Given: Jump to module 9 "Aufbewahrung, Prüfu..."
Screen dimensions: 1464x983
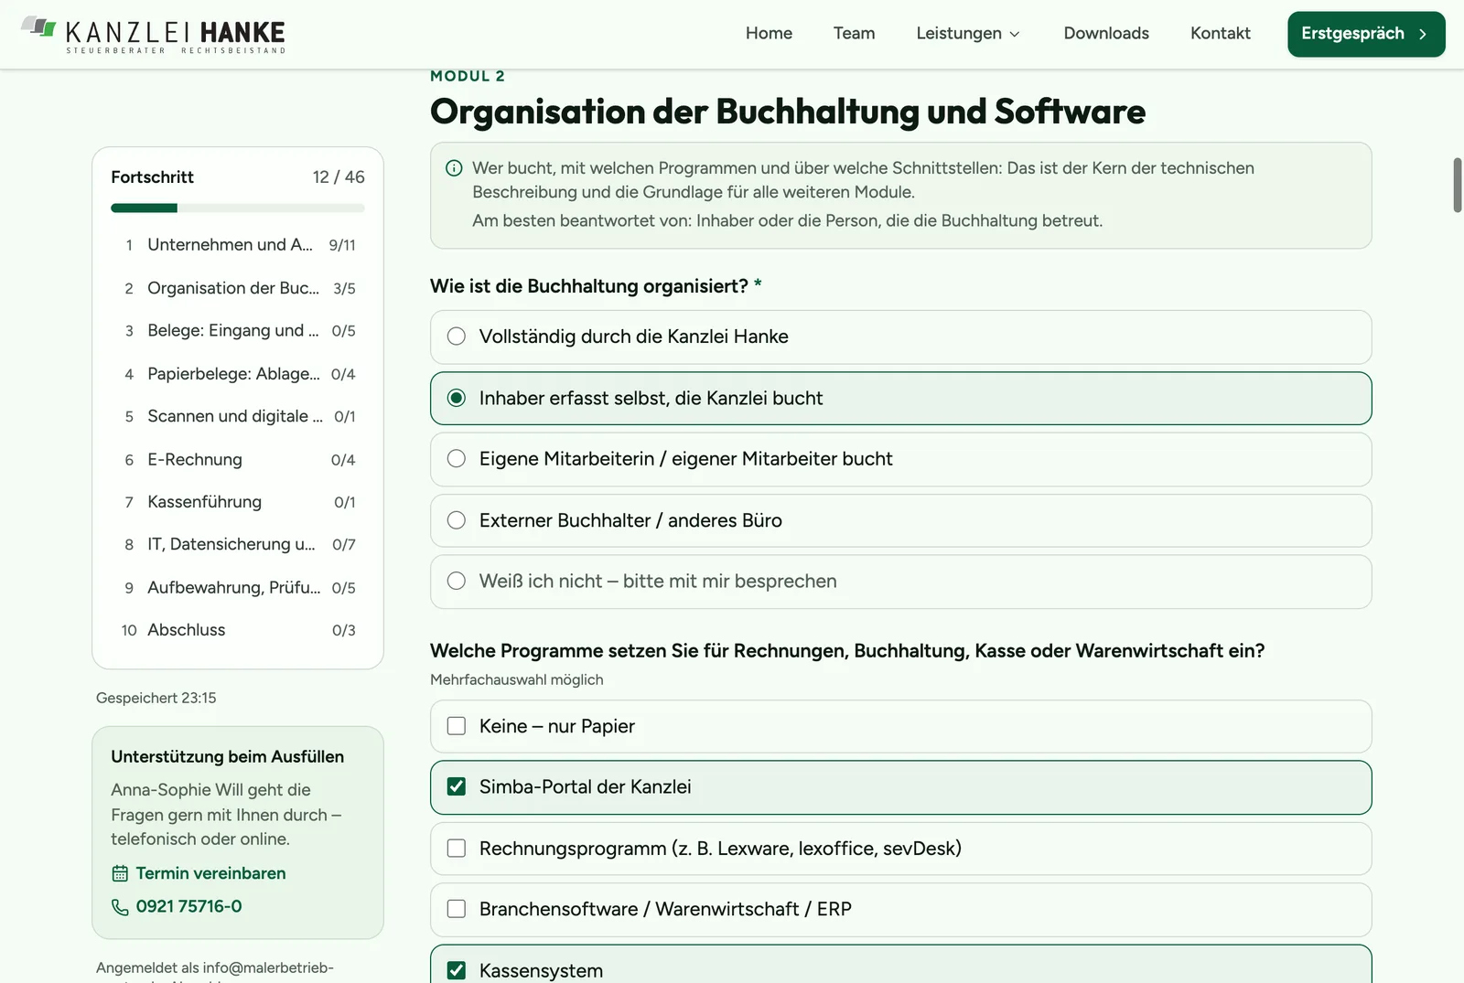Looking at the screenshot, I should 238,588.
